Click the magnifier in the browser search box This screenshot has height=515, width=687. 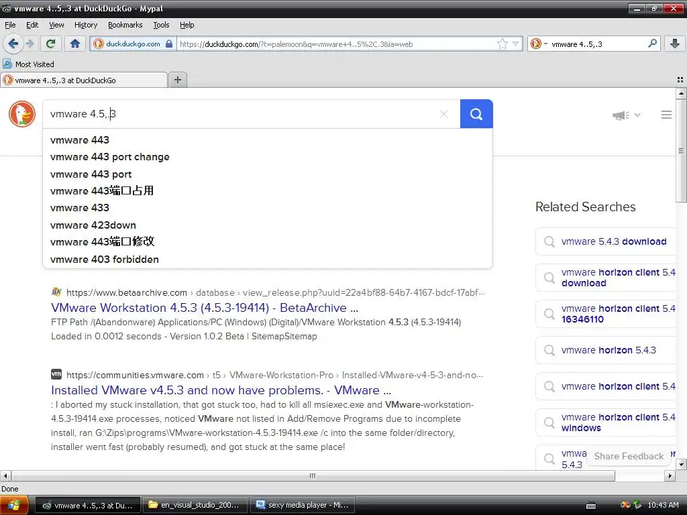pos(652,44)
